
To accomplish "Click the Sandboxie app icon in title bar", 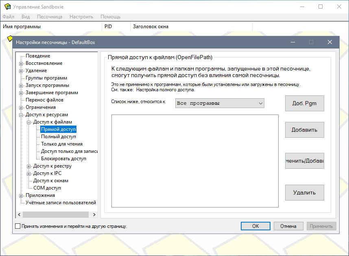I will (7, 7).
